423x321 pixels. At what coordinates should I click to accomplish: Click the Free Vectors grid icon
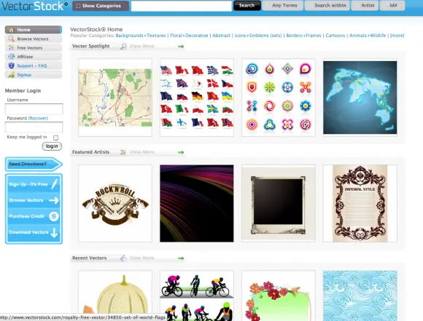(12, 47)
